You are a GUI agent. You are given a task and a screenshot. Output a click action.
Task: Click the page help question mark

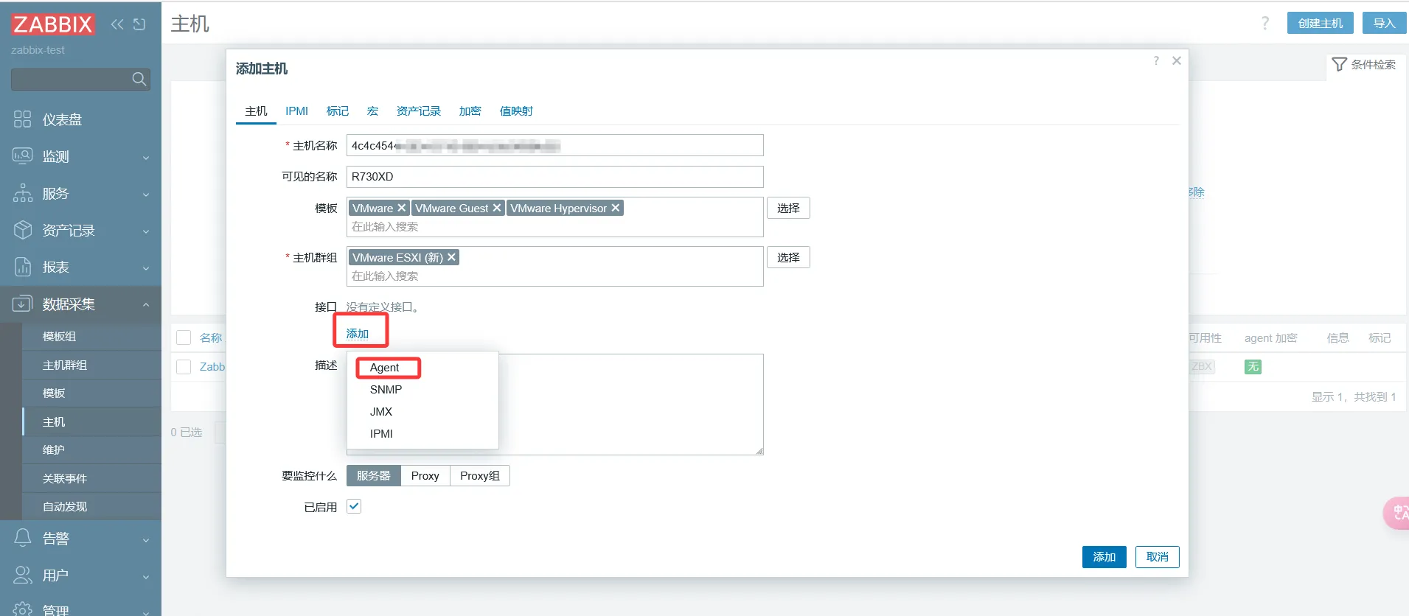1265,23
